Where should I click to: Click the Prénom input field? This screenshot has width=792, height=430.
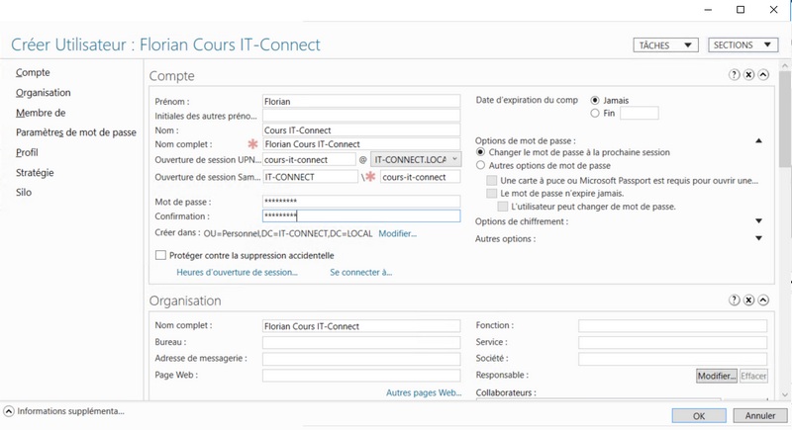click(360, 101)
